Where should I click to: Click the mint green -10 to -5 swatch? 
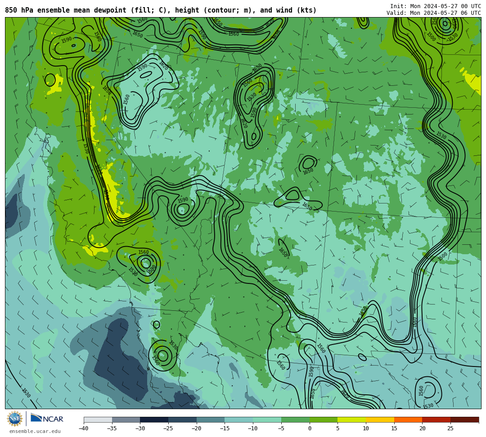pyautogui.click(x=267, y=419)
